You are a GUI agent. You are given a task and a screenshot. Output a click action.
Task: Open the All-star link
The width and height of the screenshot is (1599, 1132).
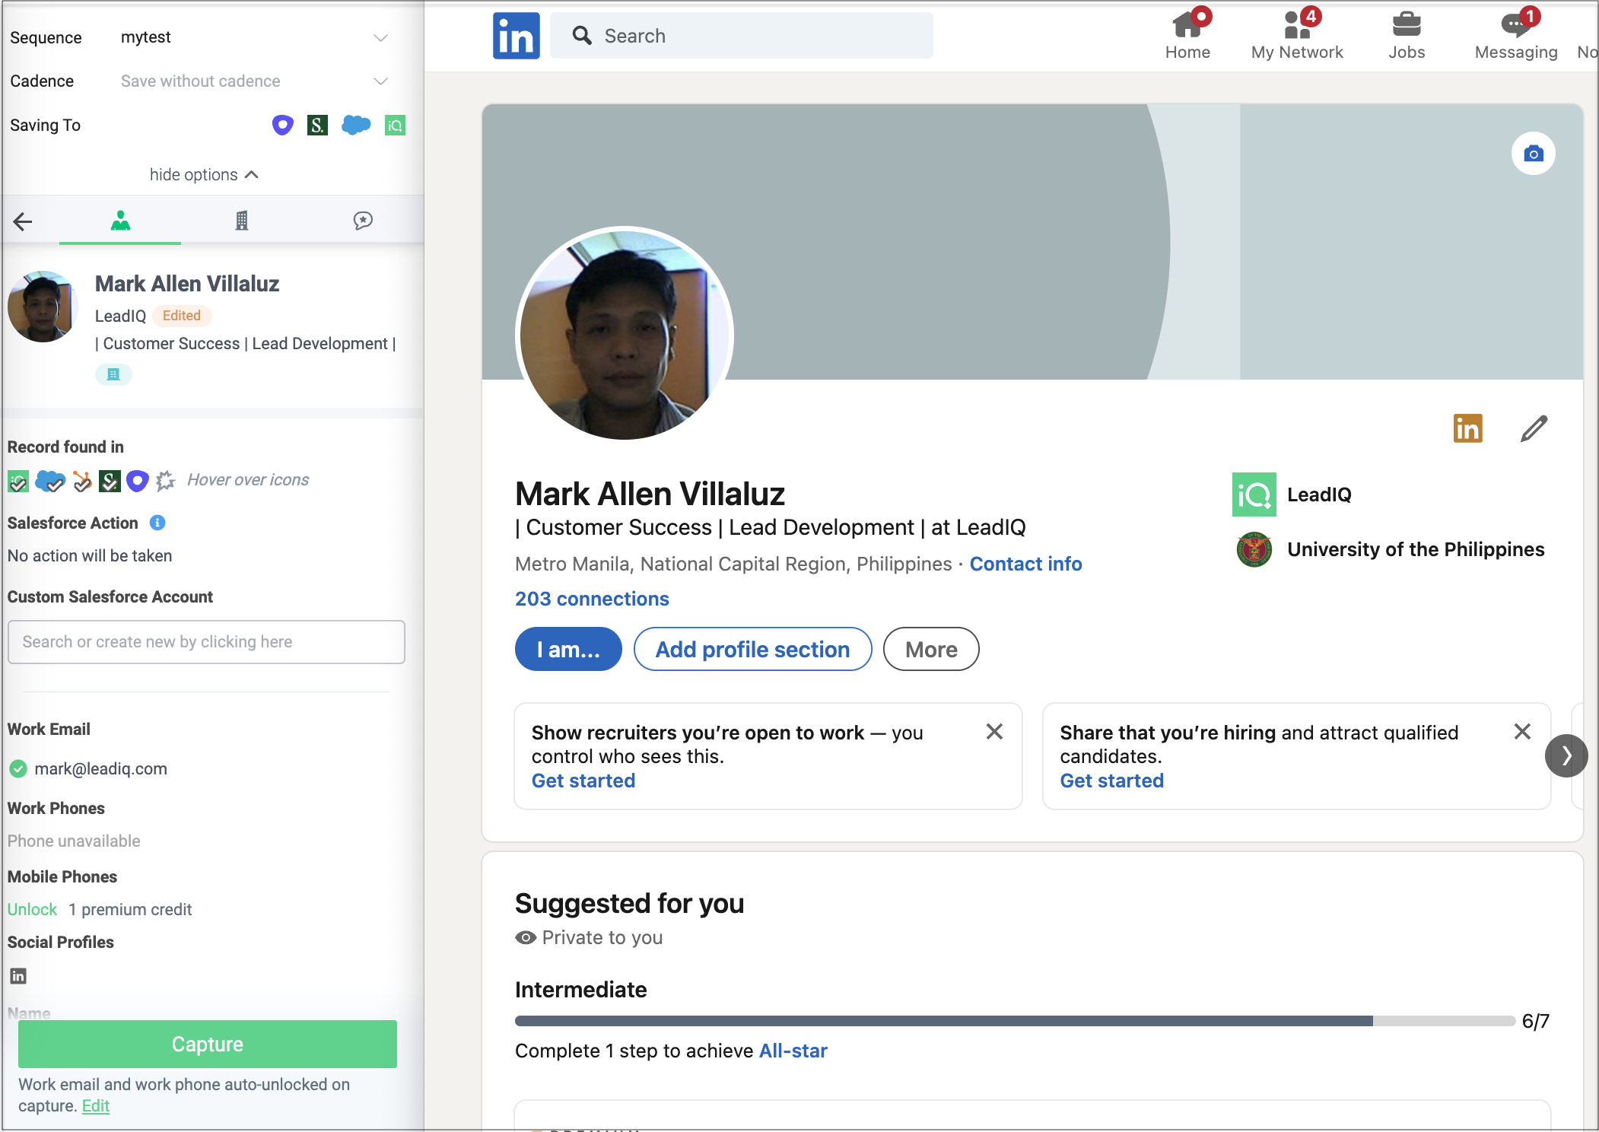793,1051
